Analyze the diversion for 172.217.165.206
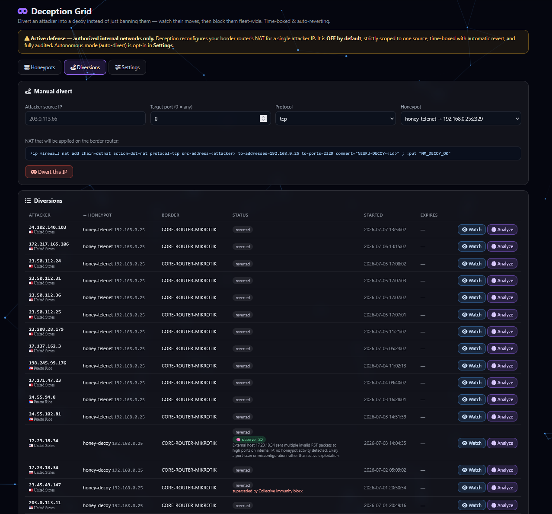Viewport: 552px width, 514px height. 502,246
